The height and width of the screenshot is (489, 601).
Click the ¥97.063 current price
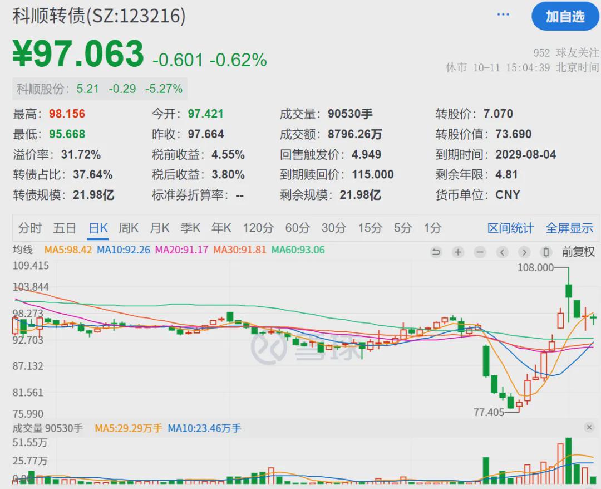pos(78,53)
